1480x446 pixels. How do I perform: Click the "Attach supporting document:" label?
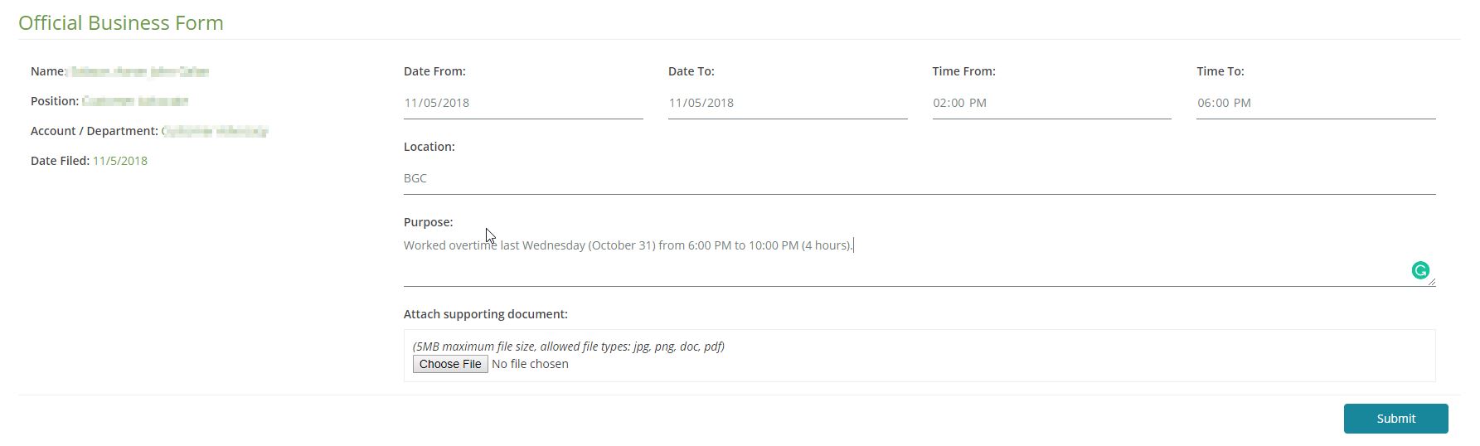click(x=485, y=314)
